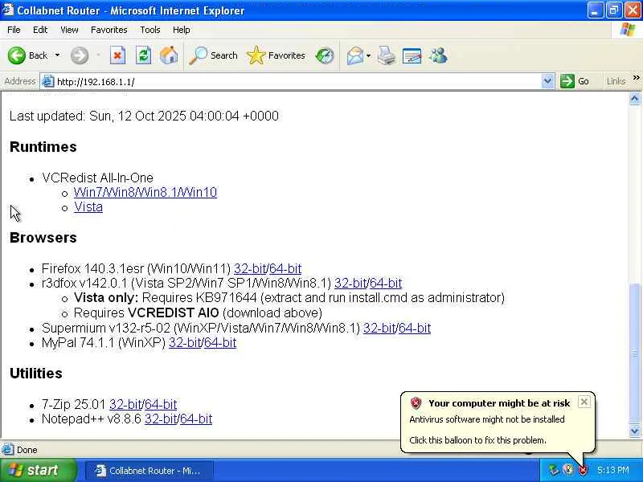Download Firefox 140.3.1esr 32-bit
This screenshot has width=643, height=482.
point(250,268)
